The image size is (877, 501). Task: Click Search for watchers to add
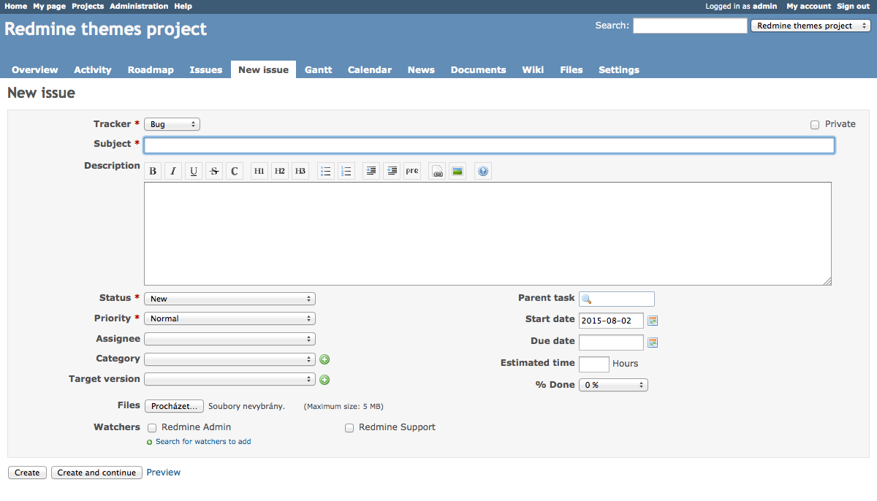[203, 442]
